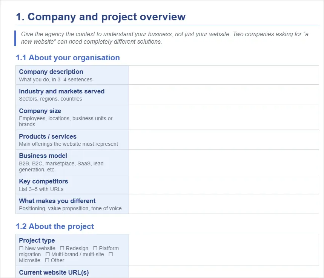Click the hint 'List 3–5 with URLs'
The width and height of the screenshot is (324, 278).
tap(41, 189)
